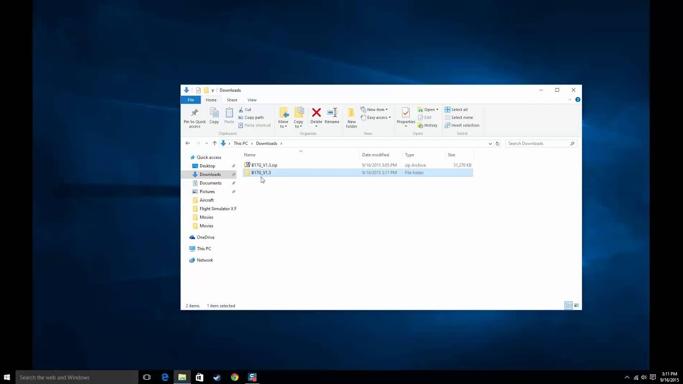Expand the New item dropdown
The image size is (683, 384).
pyautogui.click(x=374, y=109)
